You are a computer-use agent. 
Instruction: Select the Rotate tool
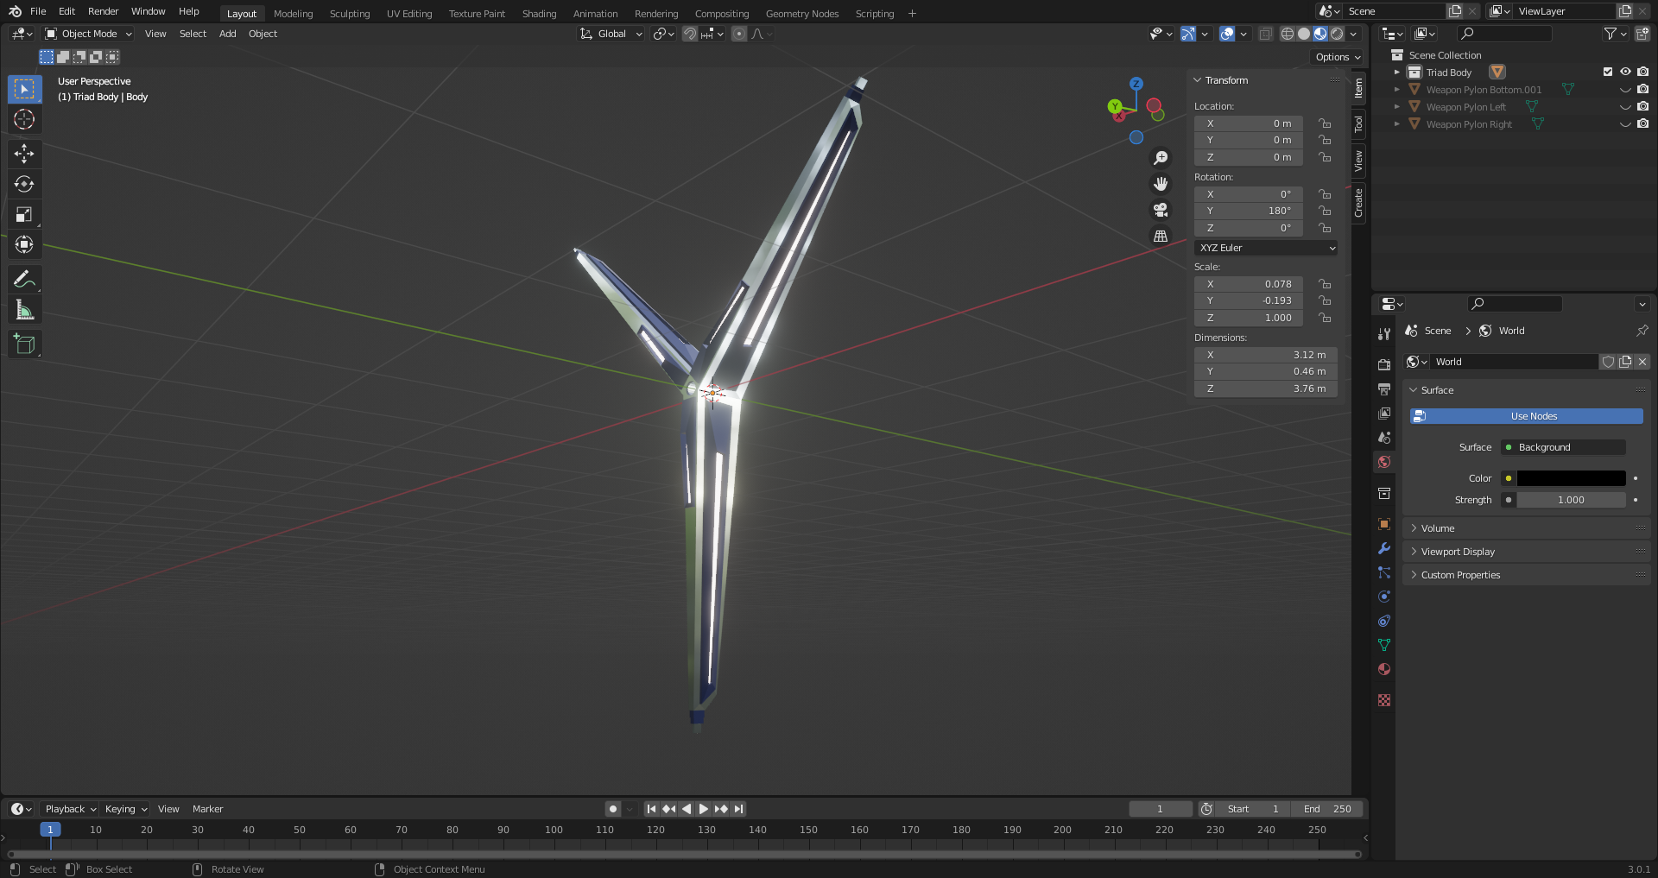(x=24, y=184)
